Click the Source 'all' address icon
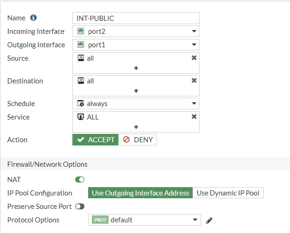This screenshot has height=233, width=290. pos(81,58)
